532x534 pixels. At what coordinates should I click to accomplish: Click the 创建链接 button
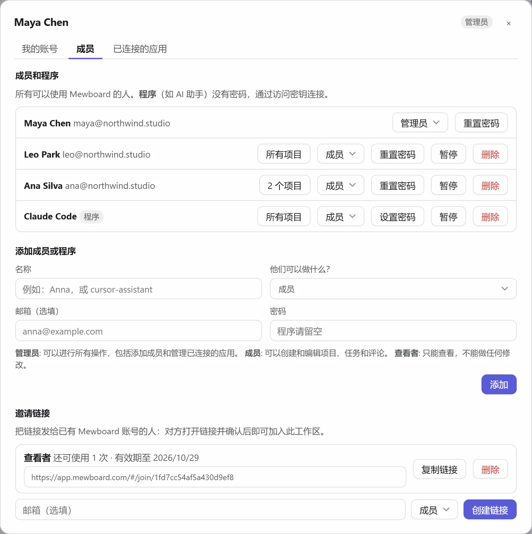[490, 509]
